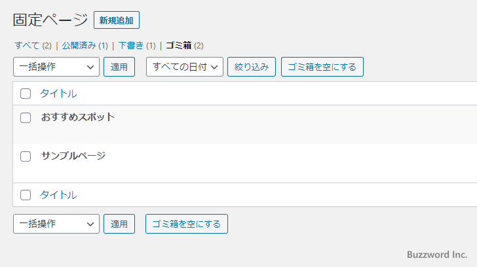Switch to 公開済み pages filter
The height and width of the screenshot is (267, 477).
point(79,46)
